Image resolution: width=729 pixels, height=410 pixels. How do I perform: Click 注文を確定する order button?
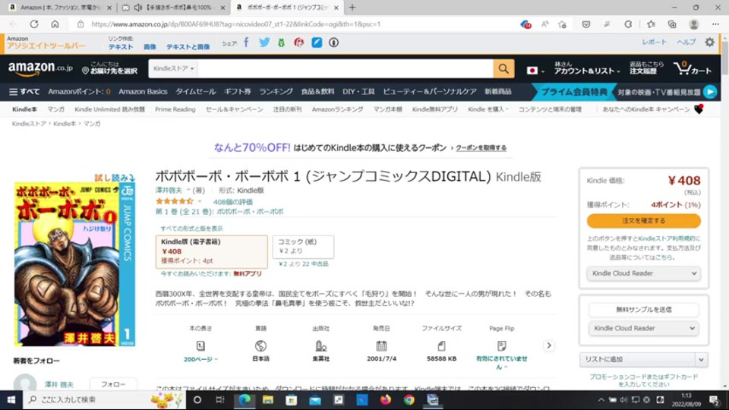[643, 221]
